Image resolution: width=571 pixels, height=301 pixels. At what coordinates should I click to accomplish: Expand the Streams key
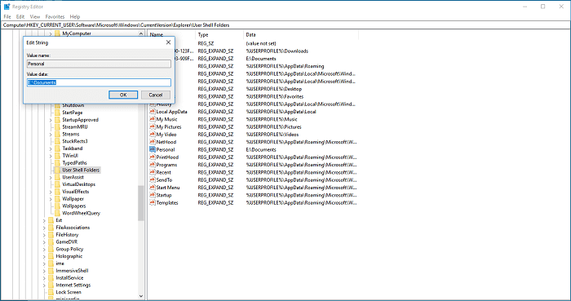point(51,134)
